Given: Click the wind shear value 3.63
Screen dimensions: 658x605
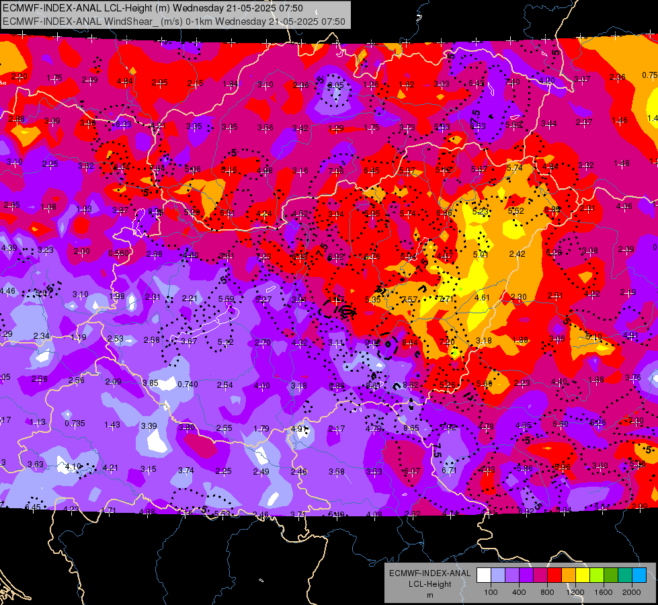Looking at the screenshot, I should pyautogui.click(x=35, y=465).
